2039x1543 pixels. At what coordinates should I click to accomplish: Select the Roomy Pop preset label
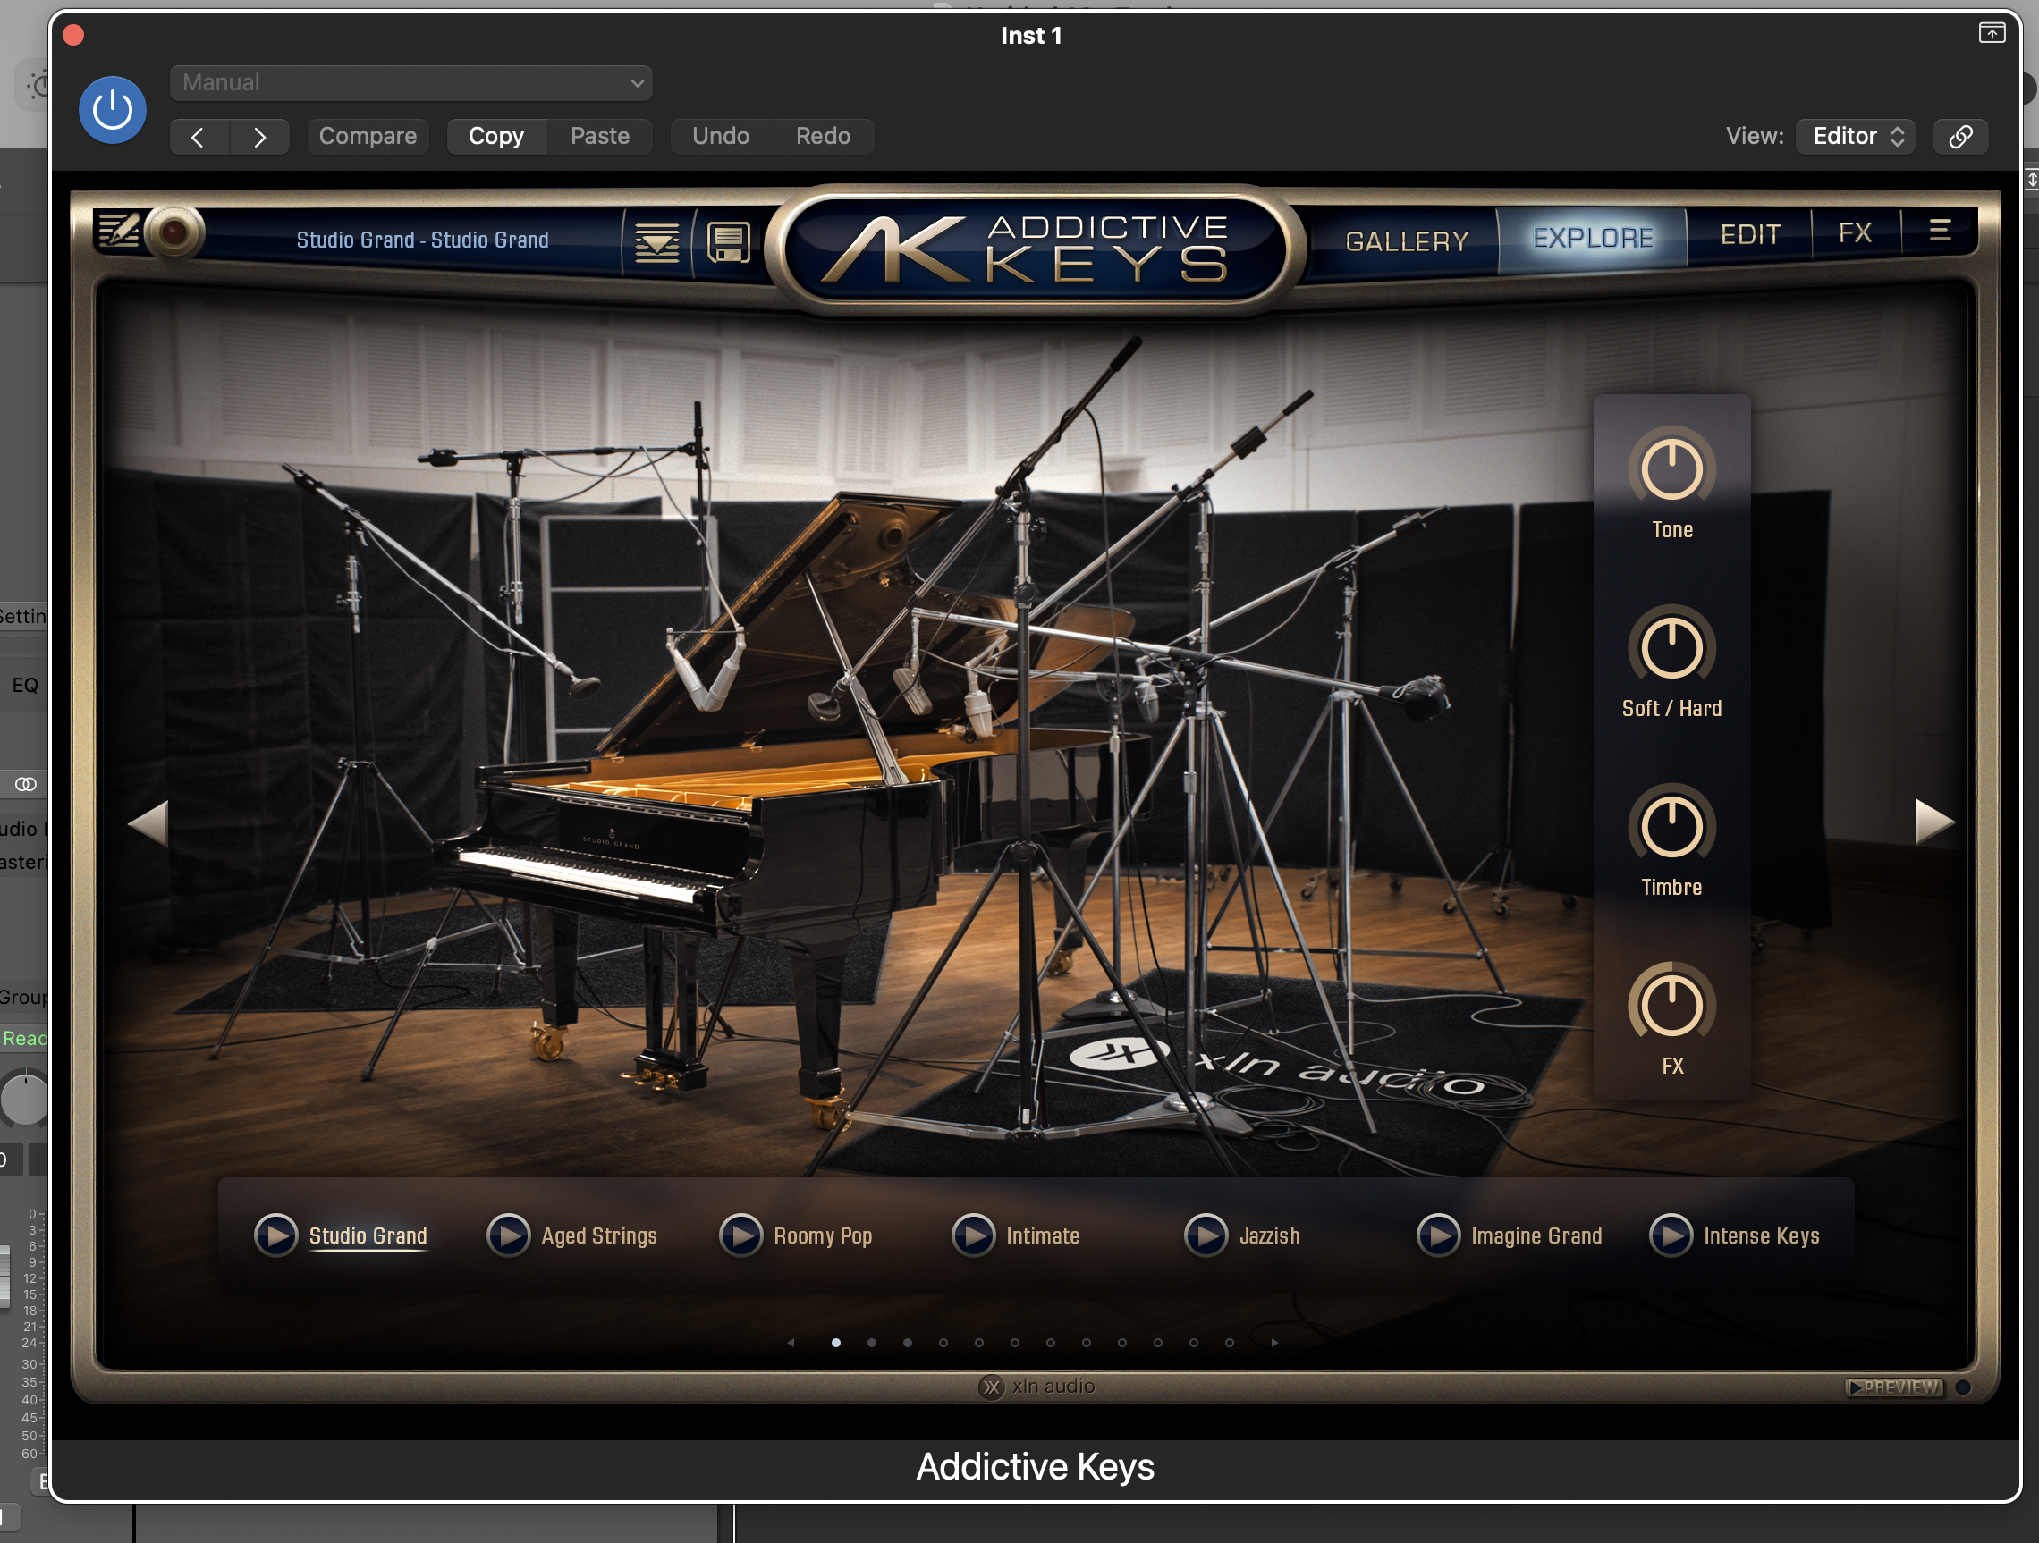[x=823, y=1236]
